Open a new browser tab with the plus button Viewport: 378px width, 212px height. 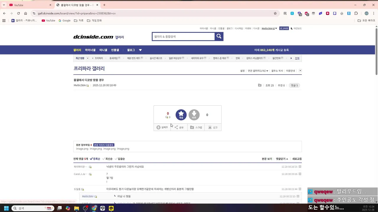coord(104,5)
